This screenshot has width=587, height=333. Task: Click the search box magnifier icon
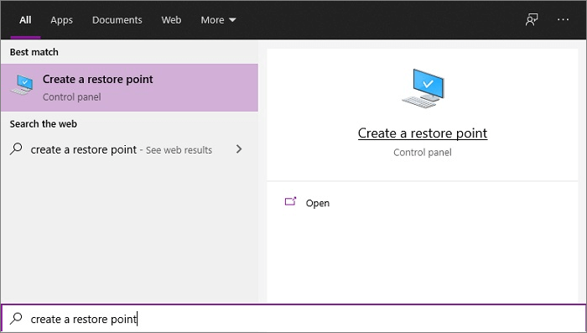click(x=16, y=319)
